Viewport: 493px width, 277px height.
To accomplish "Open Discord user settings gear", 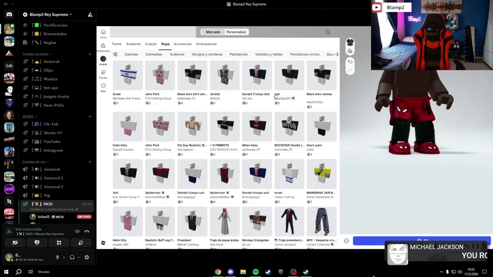I will [87, 257].
